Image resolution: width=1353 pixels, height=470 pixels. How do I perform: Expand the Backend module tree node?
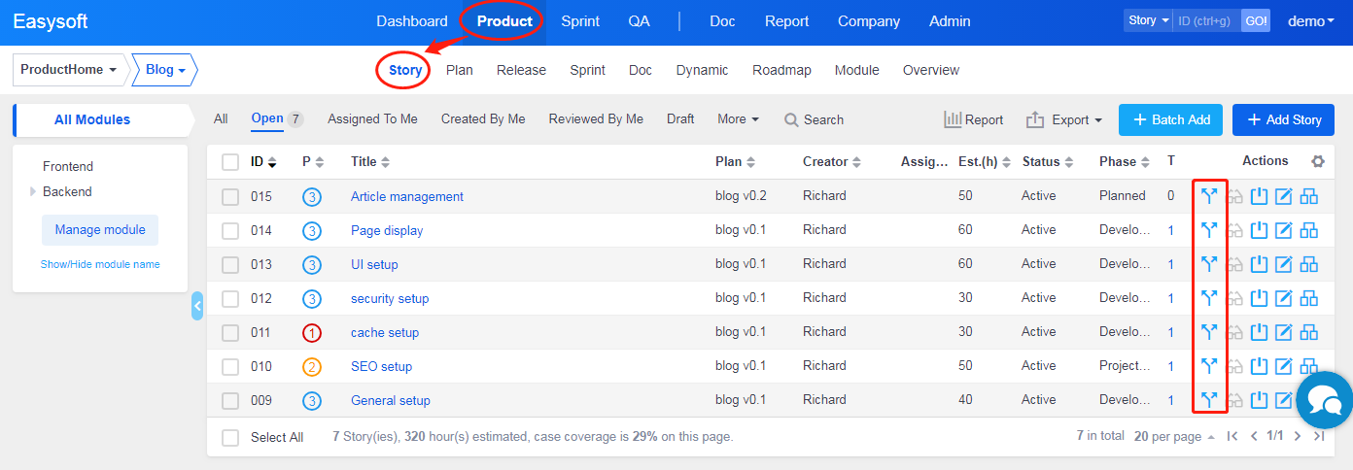[x=33, y=192]
